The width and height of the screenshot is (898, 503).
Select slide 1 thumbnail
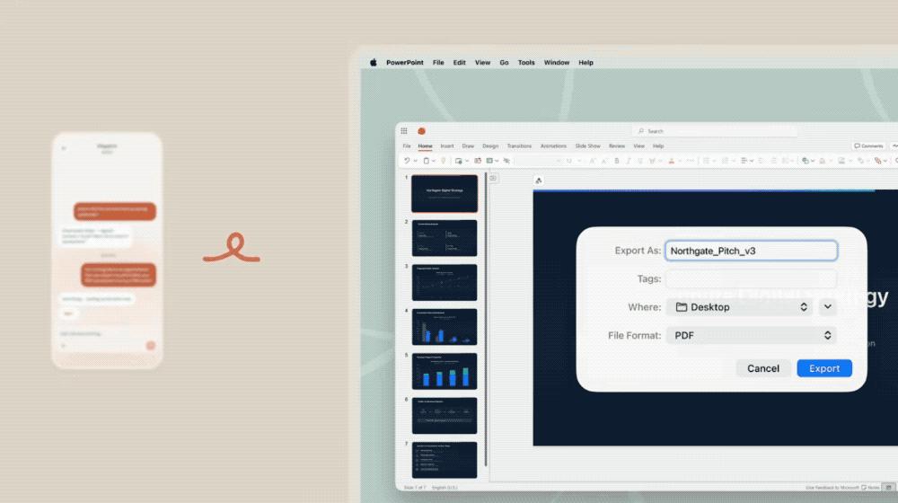pyautogui.click(x=445, y=194)
